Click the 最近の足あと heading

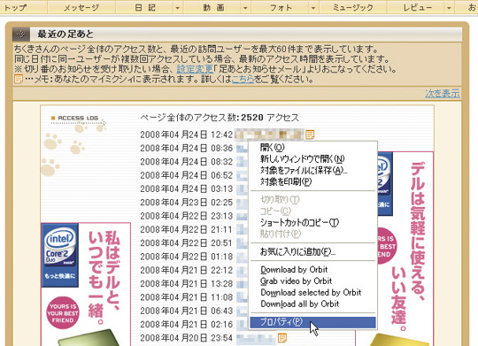click(66, 35)
